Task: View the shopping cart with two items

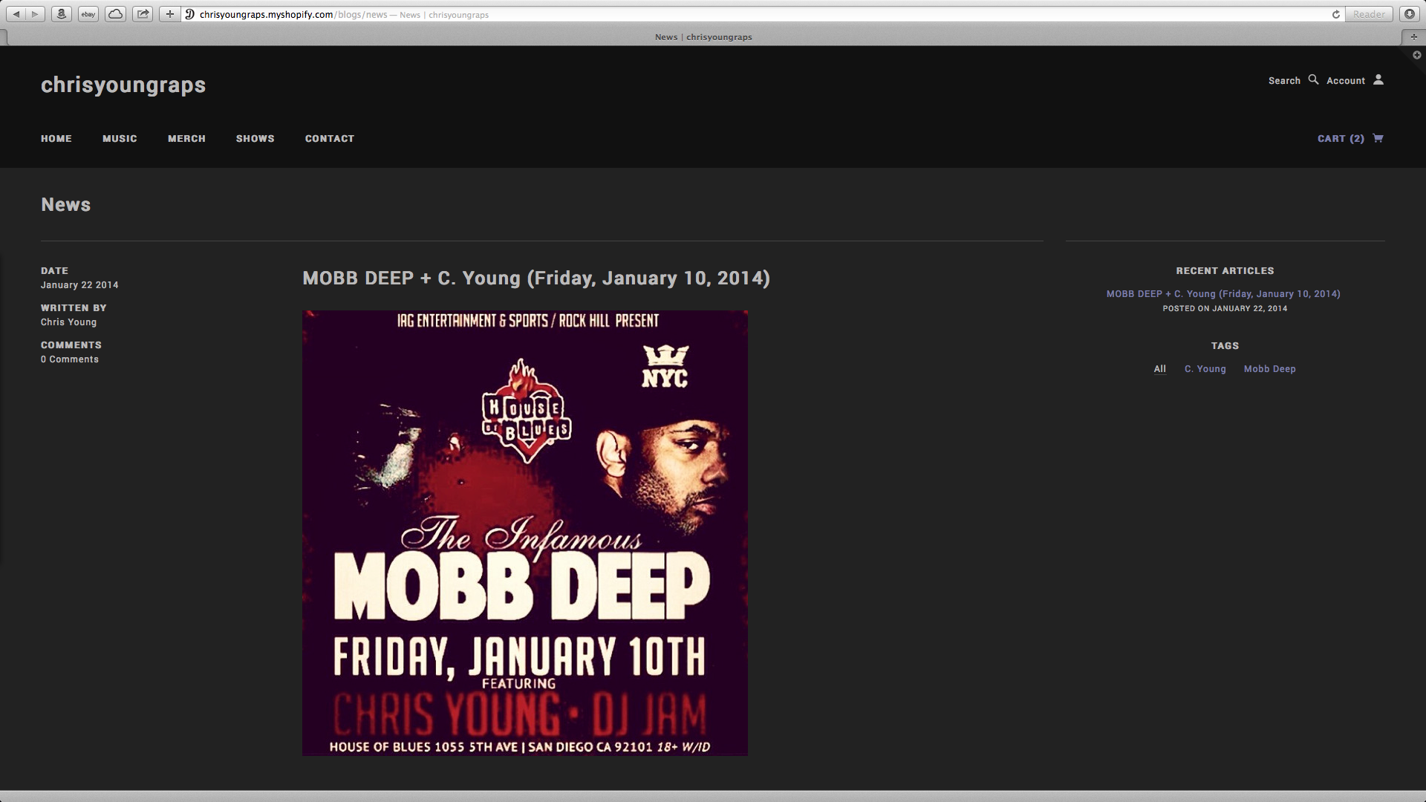Action: (1350, 138)
